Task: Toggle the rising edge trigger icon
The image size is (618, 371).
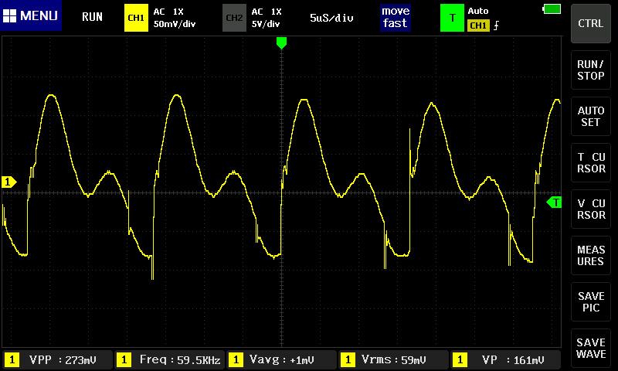Action: pos(496,26)
